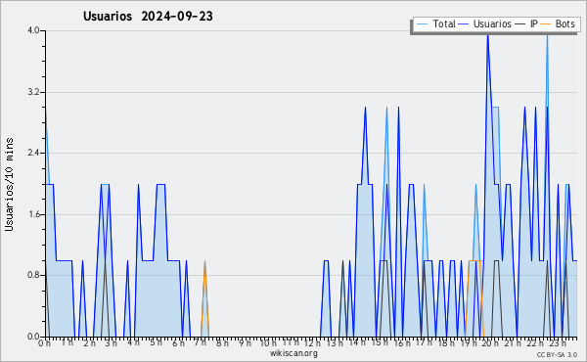Click the '7 h' x-axis label
The width and height of the screenshot is (587, 362).
pos(200,342)
